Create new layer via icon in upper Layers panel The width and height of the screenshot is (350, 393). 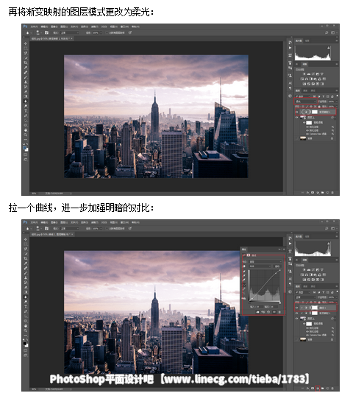(327, 193)
